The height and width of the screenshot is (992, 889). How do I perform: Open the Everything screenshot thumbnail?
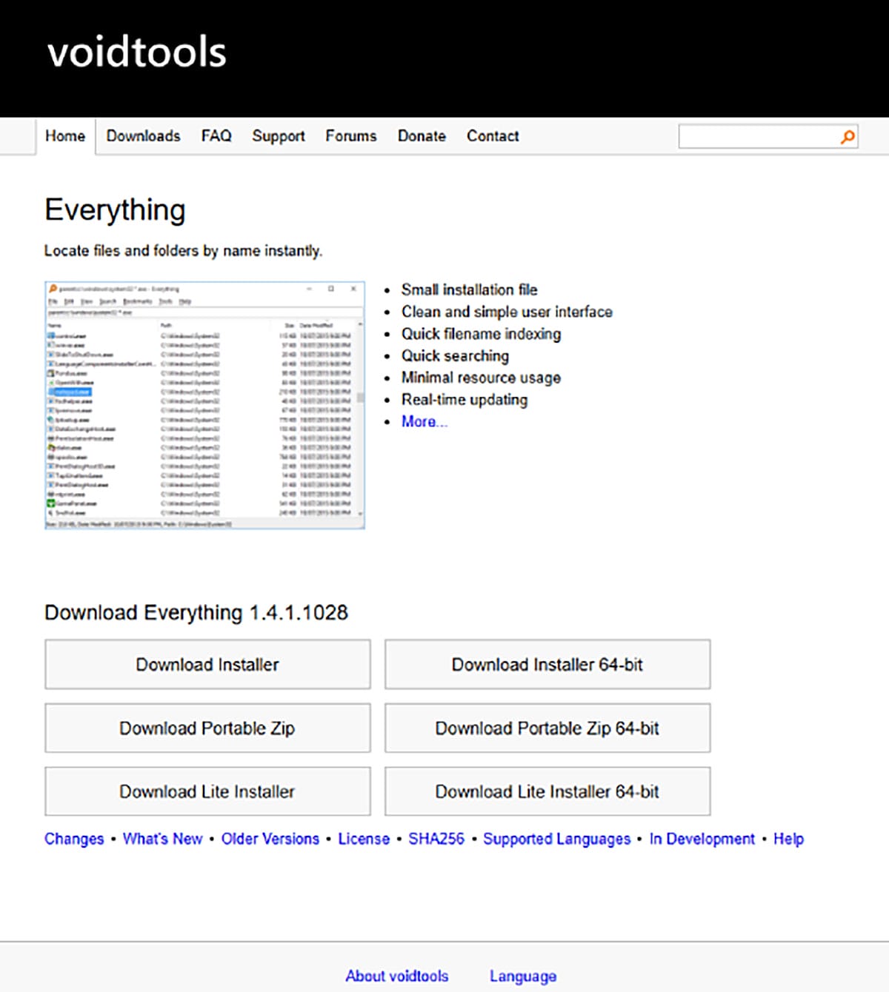point(204,405)
